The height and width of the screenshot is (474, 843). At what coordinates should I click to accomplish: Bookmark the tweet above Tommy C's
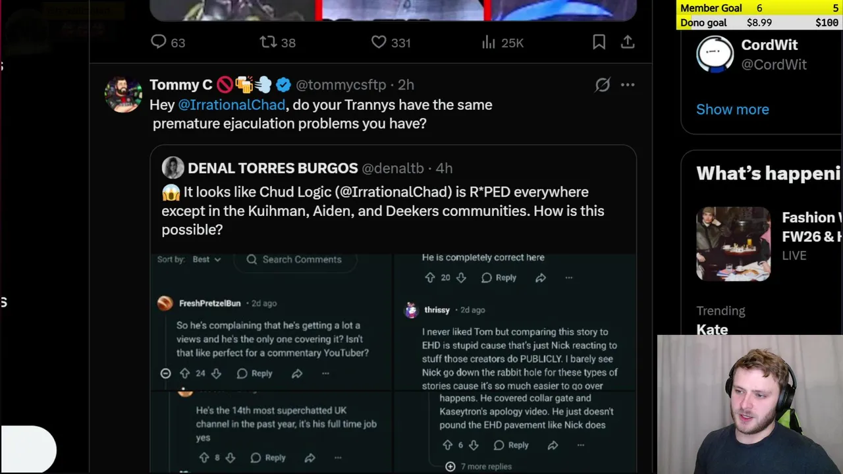click(599, 42)
